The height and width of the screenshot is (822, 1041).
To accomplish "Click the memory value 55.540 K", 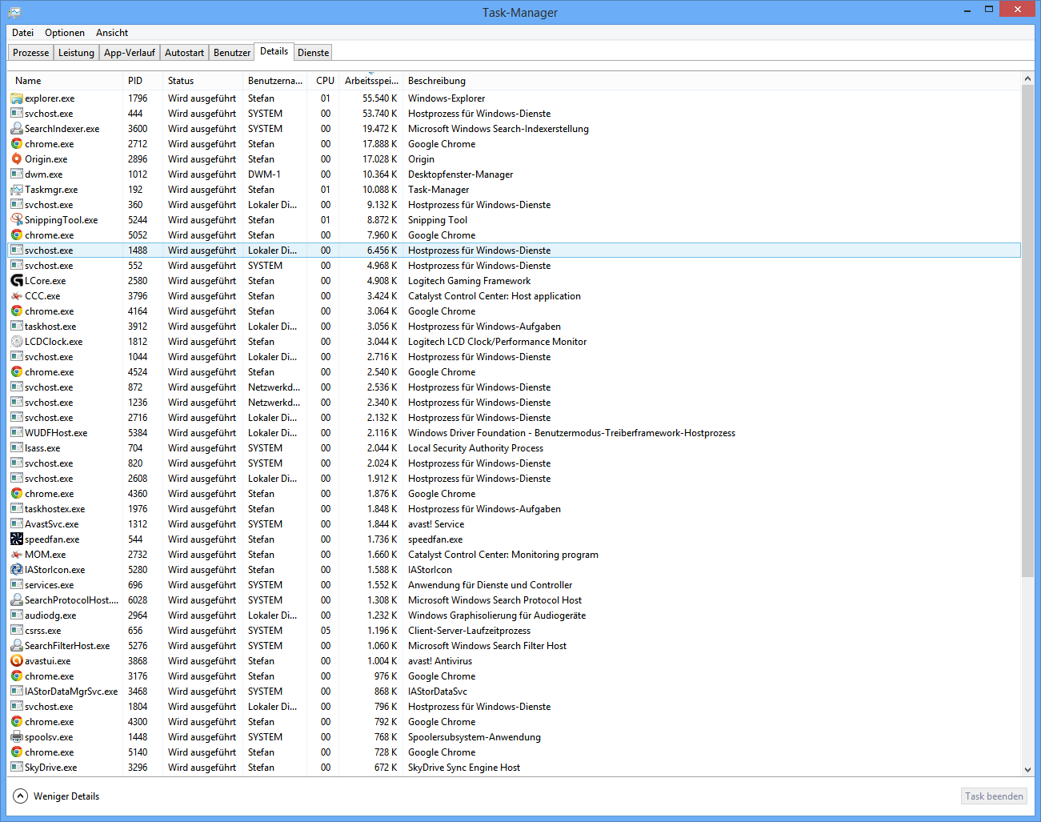I will pyautogui.click(x=379, y=98).
